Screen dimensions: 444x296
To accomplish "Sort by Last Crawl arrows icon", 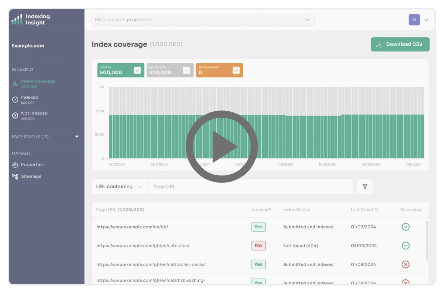I will click(x=376, y=210).
